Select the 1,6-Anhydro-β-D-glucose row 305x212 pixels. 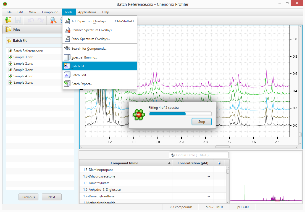[x=152, y=189]
